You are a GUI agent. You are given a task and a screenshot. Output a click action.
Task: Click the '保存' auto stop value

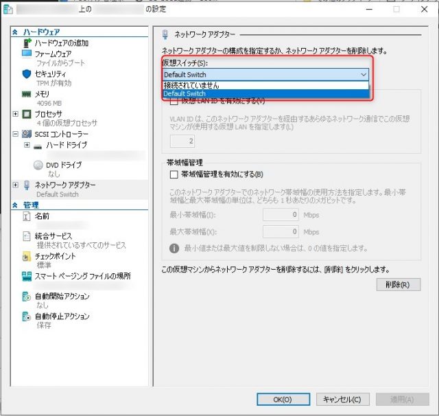click(44, 325)
